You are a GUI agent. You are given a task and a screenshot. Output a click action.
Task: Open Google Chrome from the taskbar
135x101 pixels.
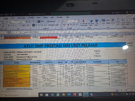click(63, 95)
